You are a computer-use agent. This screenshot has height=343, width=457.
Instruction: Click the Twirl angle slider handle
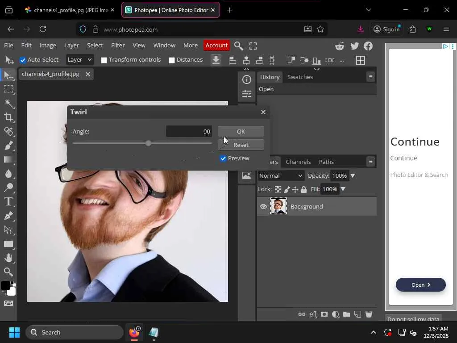click(x=148, y=143)
